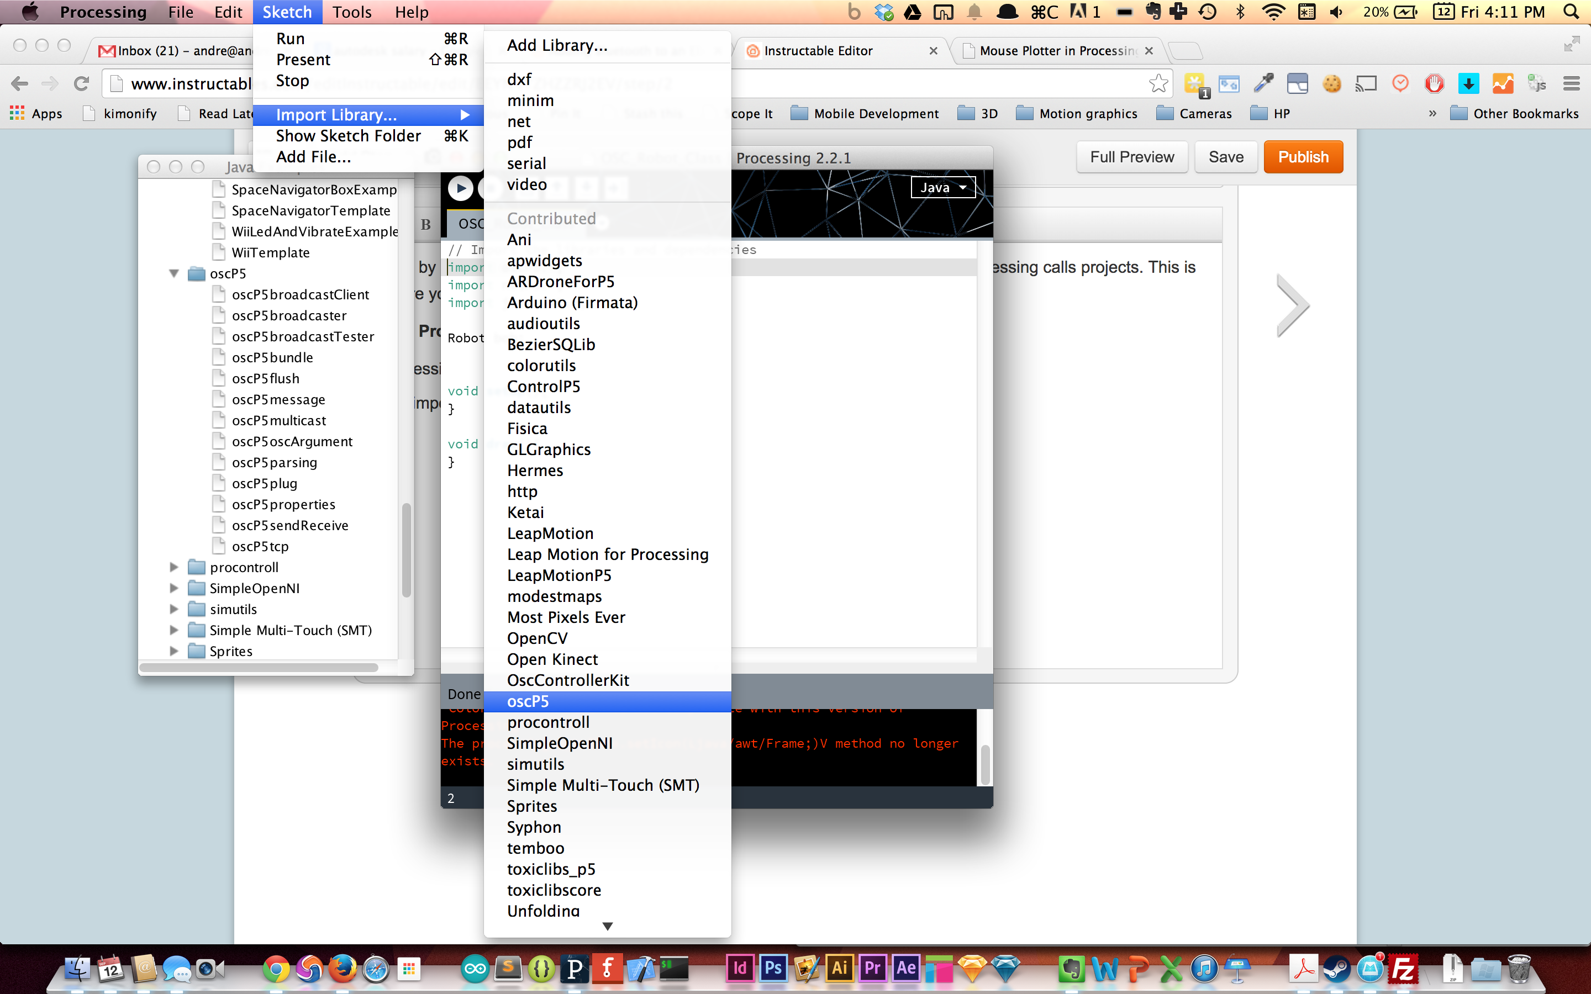This screenshot has height=994, width=1591.
Task: Open the oscP5sendReceive example
Action: [290, 526]
